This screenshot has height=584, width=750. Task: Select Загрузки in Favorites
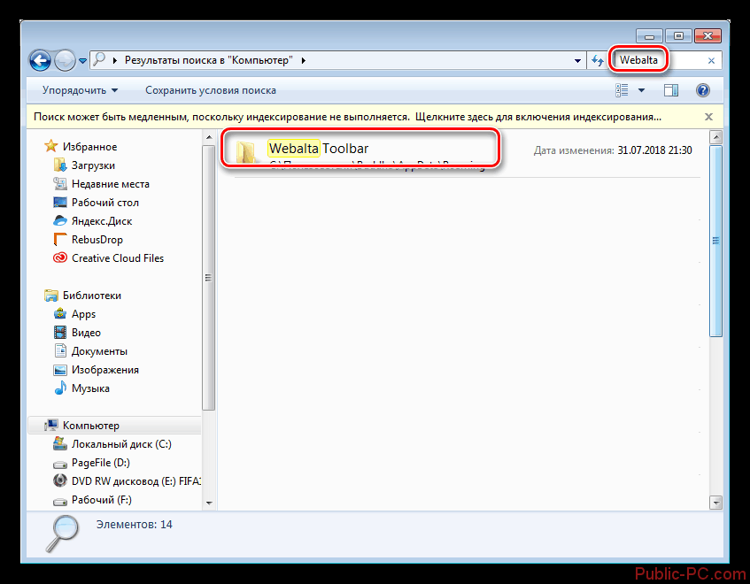point(93,165)
